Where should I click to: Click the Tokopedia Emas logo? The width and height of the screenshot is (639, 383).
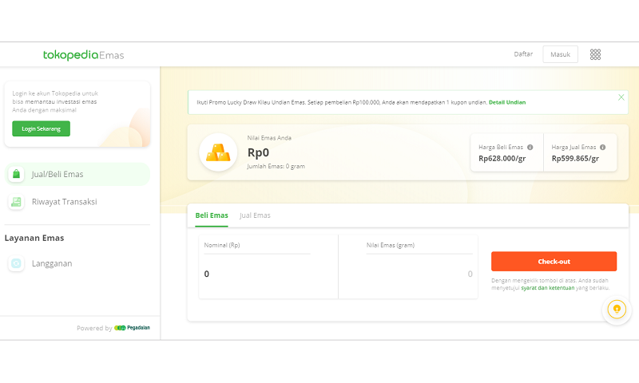point(83,55)
